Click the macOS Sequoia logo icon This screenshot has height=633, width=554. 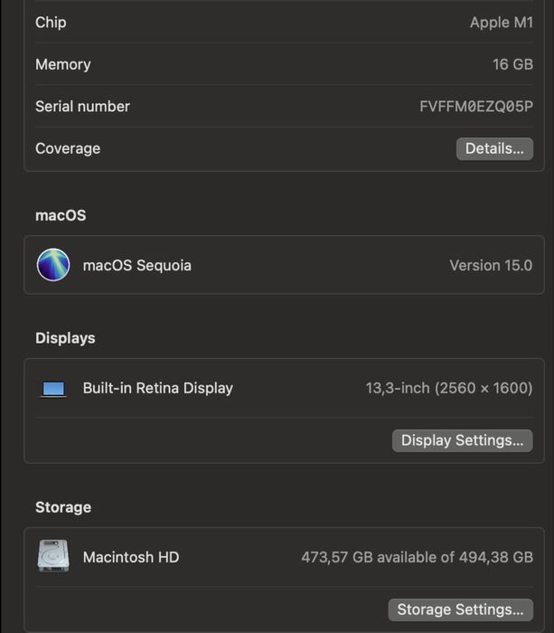click(53, 265)
